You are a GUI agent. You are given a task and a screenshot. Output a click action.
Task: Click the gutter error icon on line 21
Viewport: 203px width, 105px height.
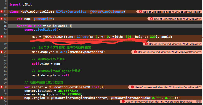click(x=2, y=52)
